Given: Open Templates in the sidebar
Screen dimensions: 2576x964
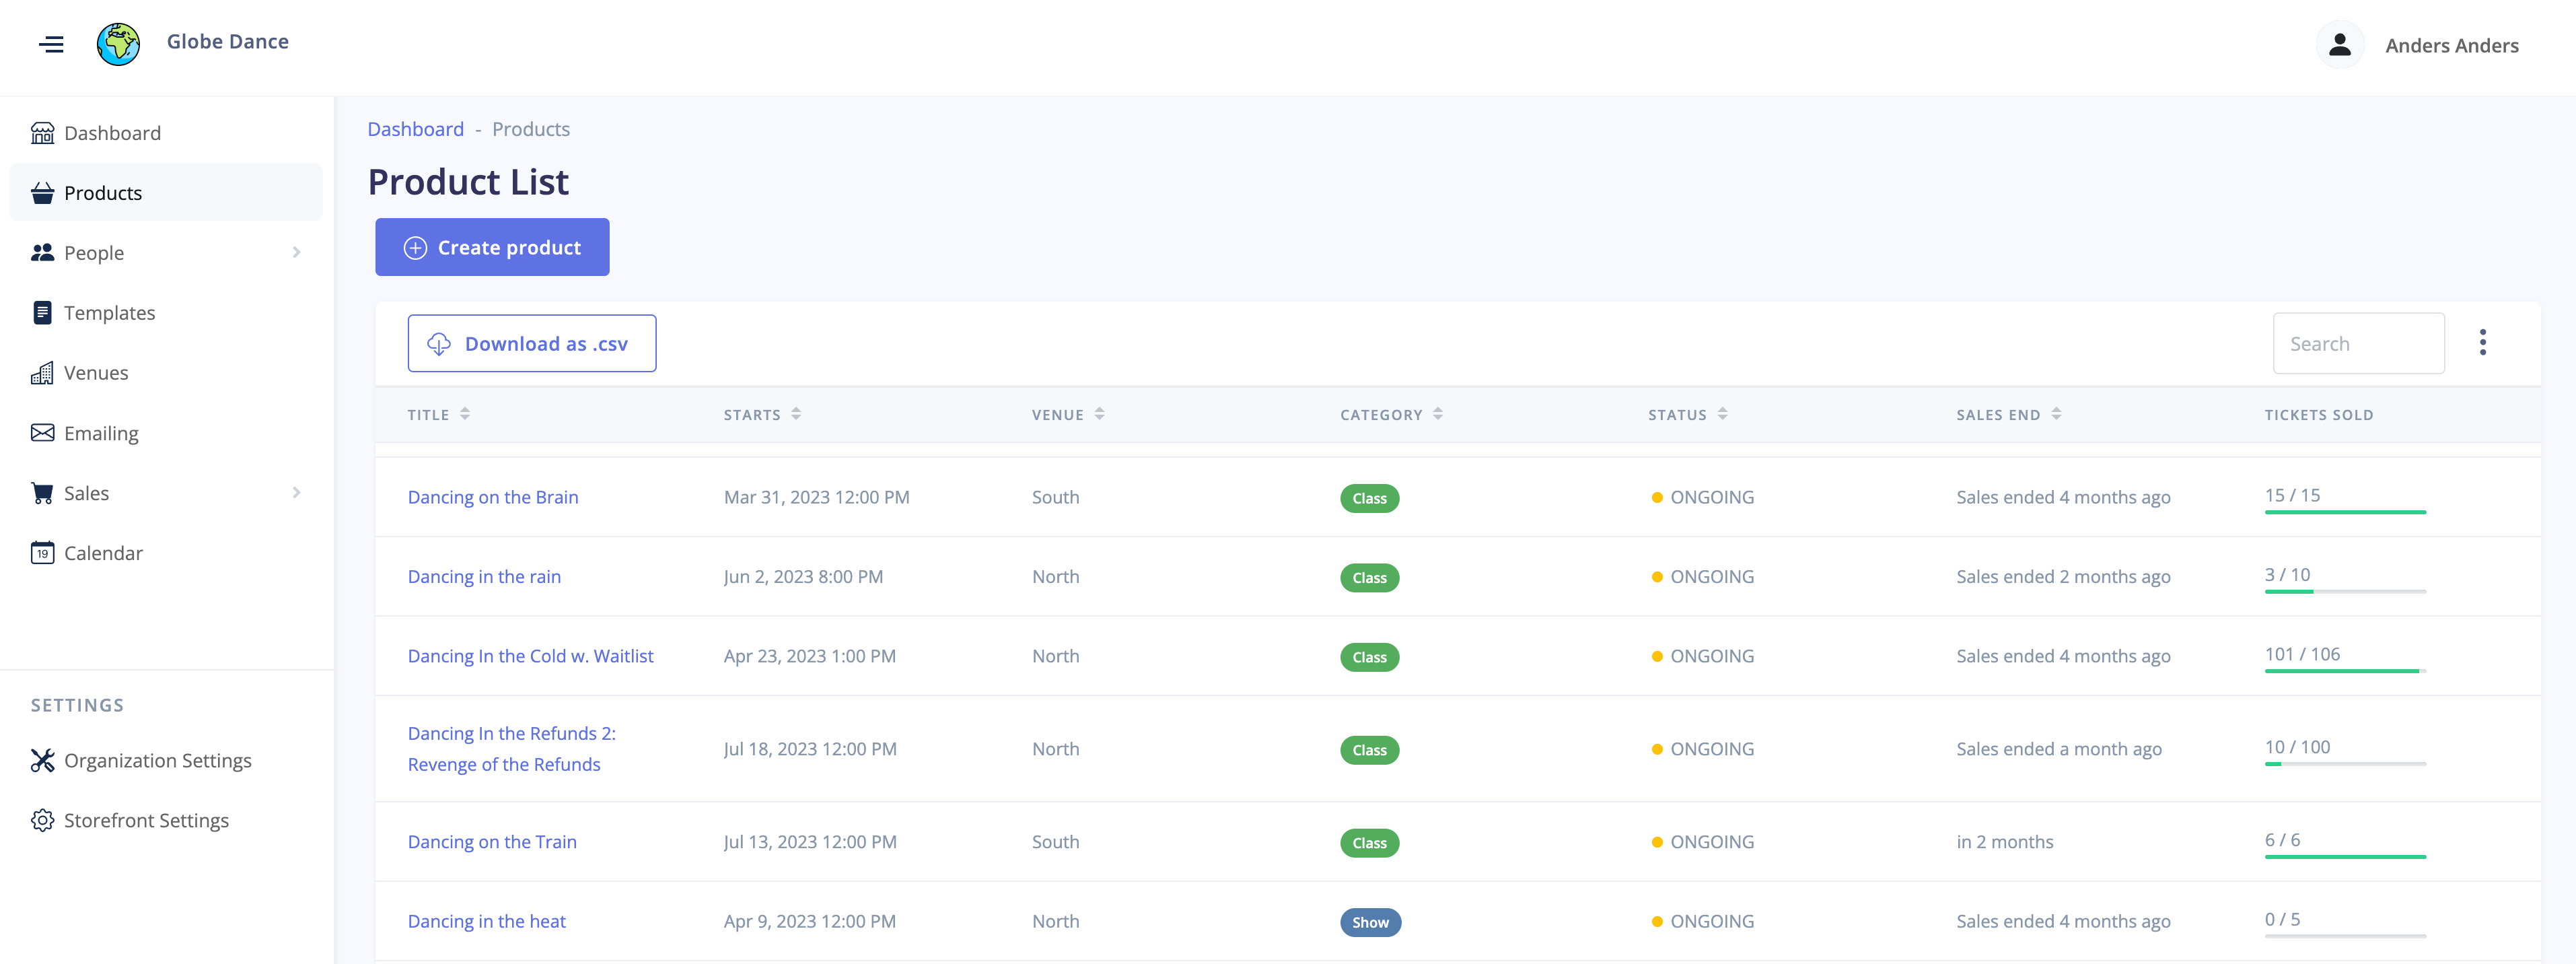Looking at the screenshot, I should click(109, 313).
